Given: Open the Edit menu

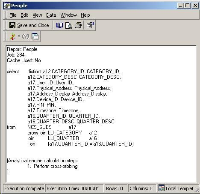Looking at the screenshot, I should click(24, 15).
